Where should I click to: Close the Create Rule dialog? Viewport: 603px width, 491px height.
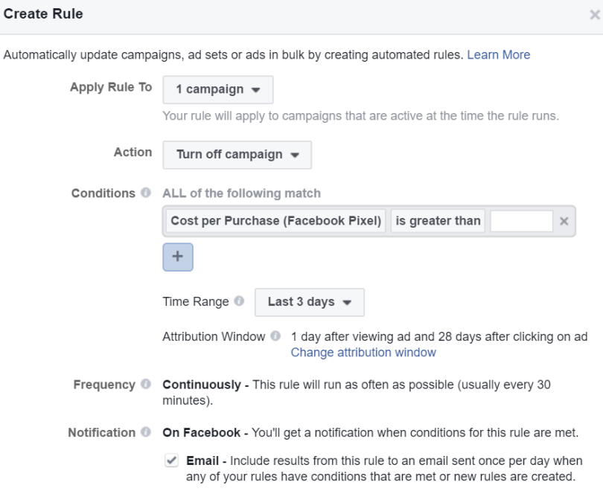[593, 14]
